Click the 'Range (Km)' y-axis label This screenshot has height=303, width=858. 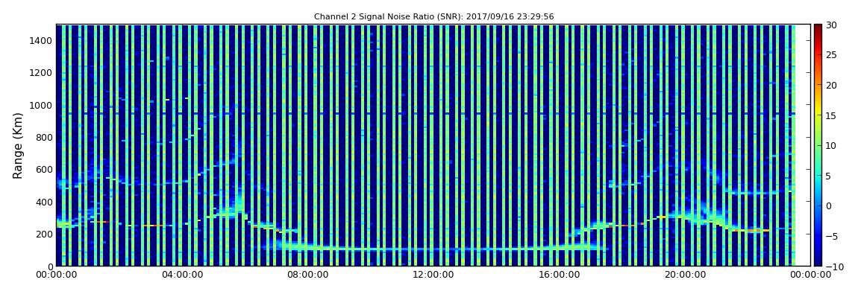pyautogui.click(x=18, y=146)
